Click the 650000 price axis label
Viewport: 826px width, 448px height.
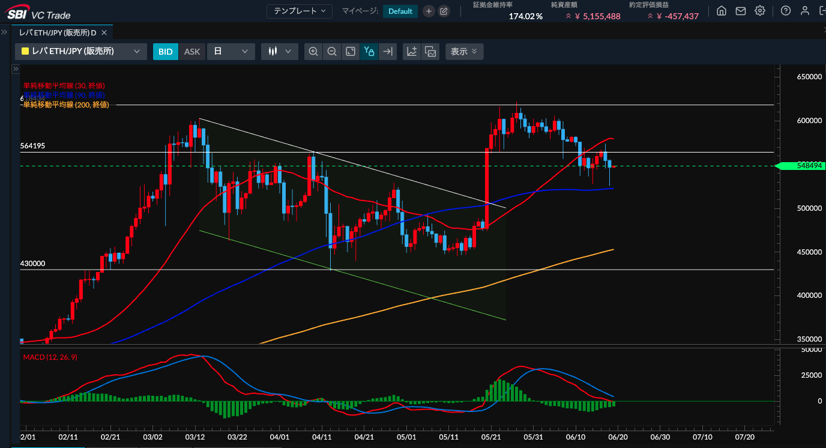point(809,77)
